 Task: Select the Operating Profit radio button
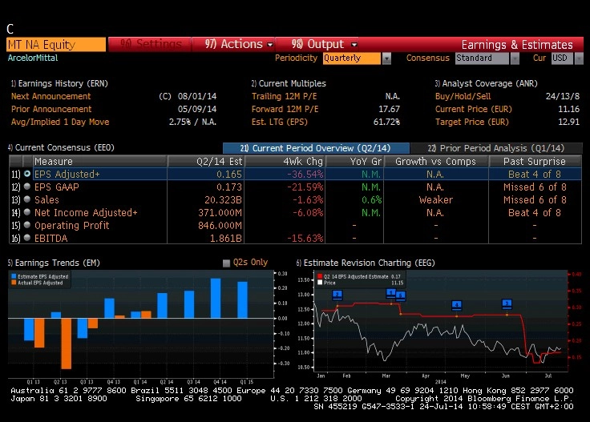point(27,225)
